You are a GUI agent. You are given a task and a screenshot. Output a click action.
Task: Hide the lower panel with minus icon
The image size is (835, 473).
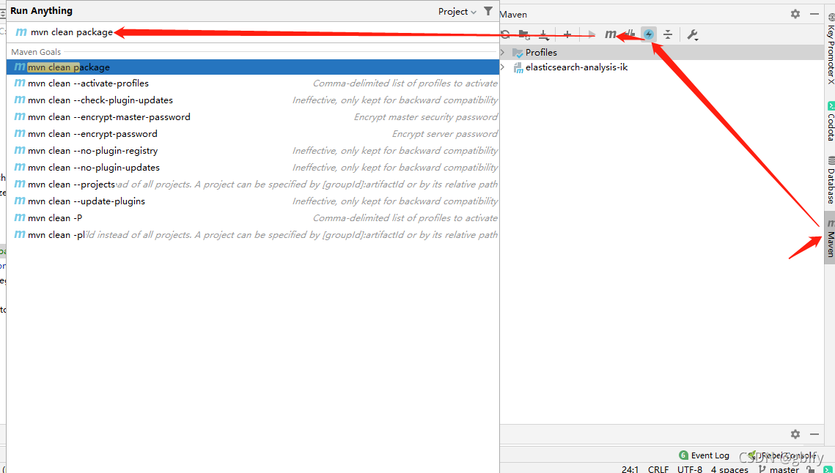[x=814, y=434]
